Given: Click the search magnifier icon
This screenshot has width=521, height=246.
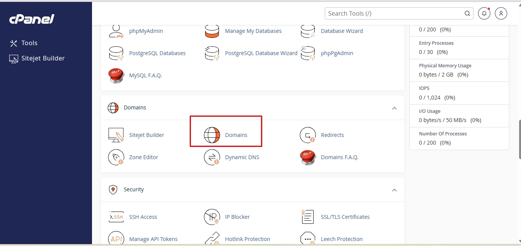Looking at the screenshot, I should 467,13.
